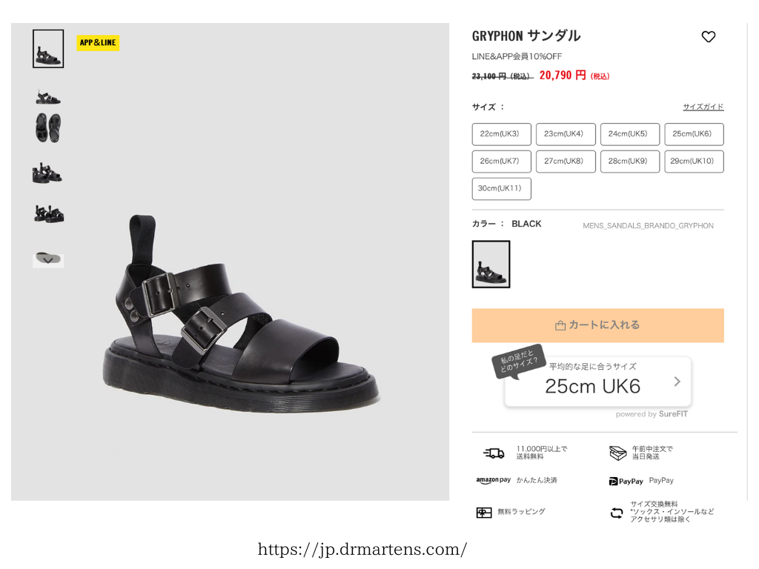Select size 27cm(UK8)

click(566, 161)
